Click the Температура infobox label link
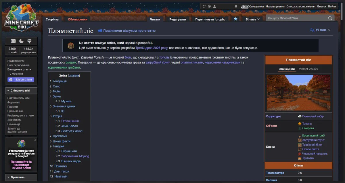The width and height of the screenshot is (345, 183). (275, 173)
